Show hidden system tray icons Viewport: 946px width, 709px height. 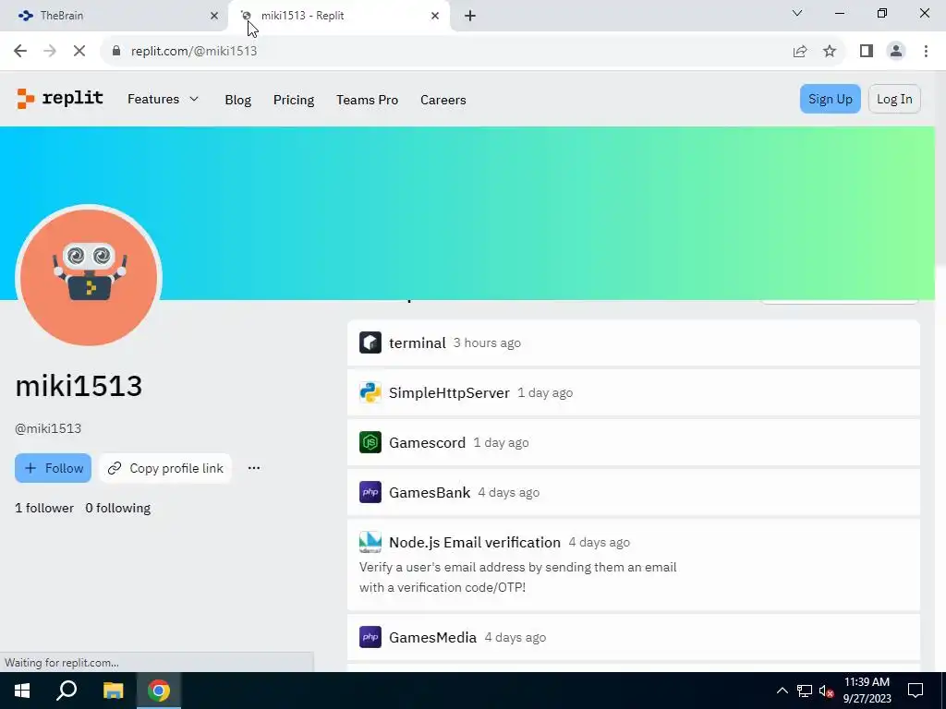tap(782, 691)
